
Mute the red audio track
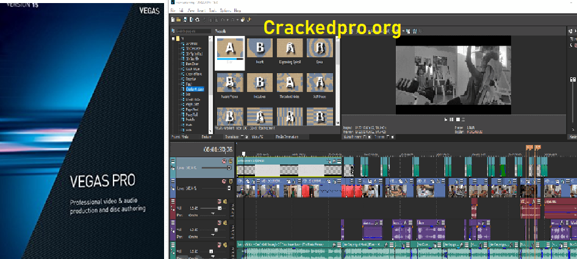[220, 202]
